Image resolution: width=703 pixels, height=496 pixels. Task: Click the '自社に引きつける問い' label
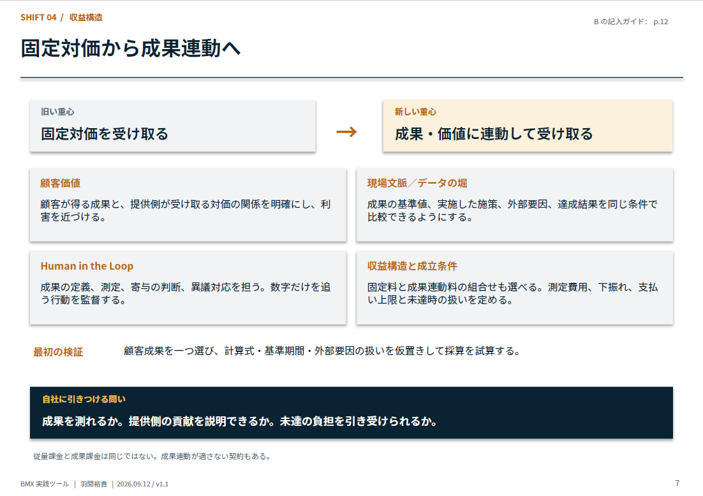click(84, 399)
